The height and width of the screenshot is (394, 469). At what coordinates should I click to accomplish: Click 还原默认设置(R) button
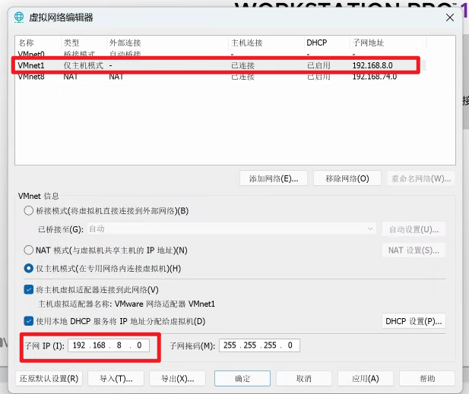coord(49,379)
